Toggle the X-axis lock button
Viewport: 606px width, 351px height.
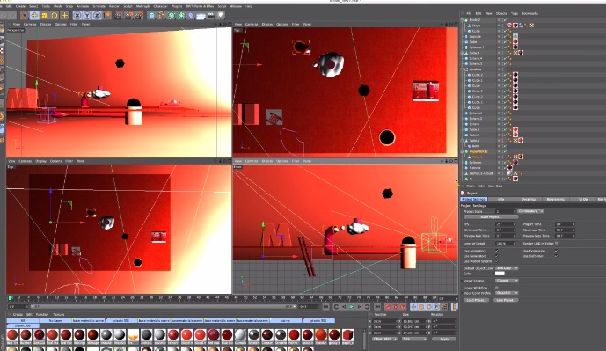pyautogui.click(x=77, y=16)
